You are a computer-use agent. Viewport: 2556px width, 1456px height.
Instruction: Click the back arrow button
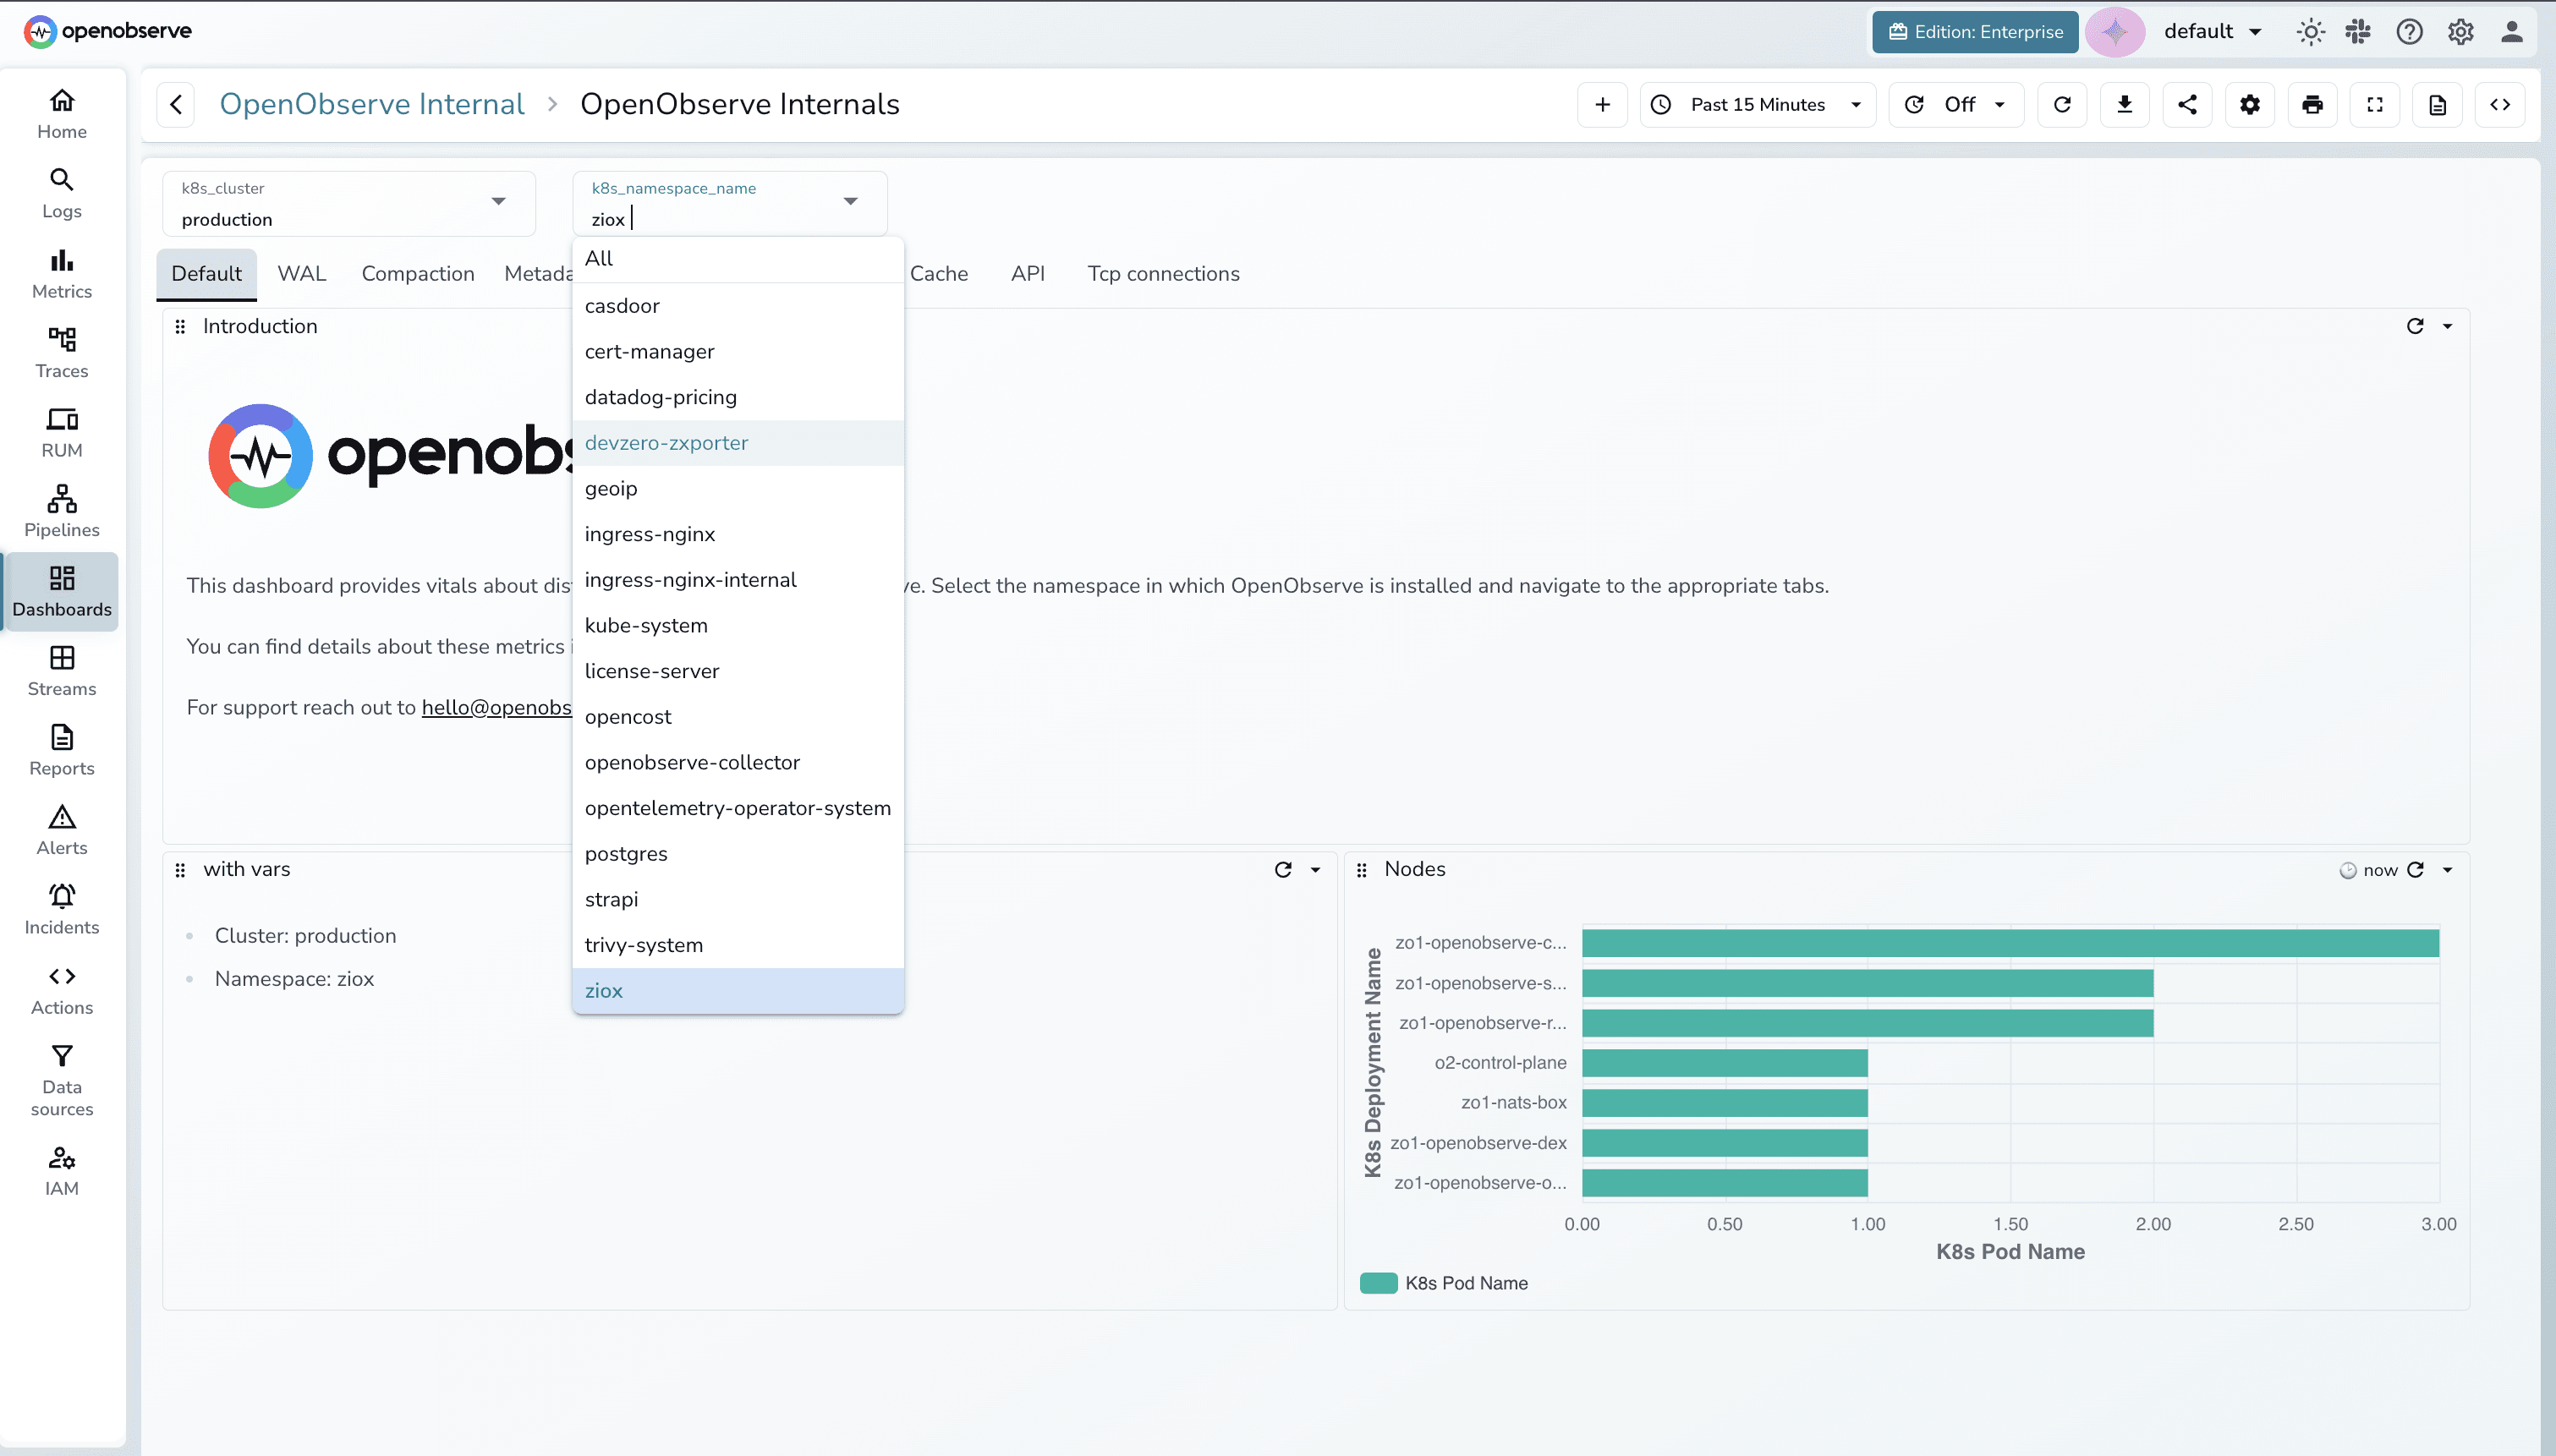[176, 104]
